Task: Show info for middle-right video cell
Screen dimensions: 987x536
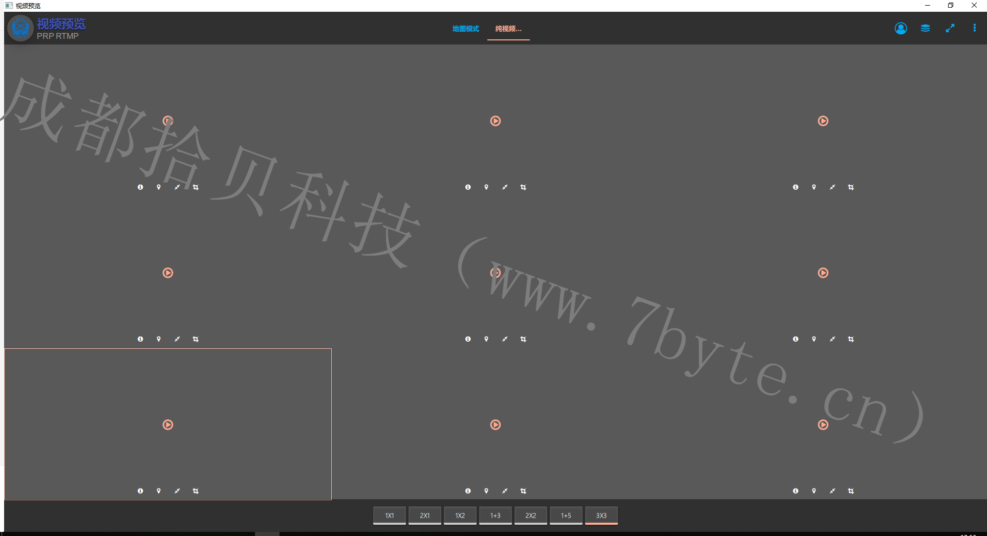Action: (796, 339)
